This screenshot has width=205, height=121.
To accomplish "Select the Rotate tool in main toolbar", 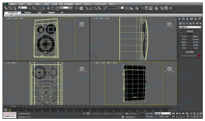I will pos(52,8).
